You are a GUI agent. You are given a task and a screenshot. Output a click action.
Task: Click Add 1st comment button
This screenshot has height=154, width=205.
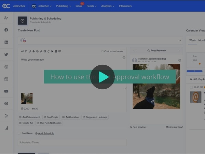tap(29, 117)
